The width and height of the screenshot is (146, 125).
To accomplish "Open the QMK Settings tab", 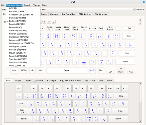I will coord(85,14).
